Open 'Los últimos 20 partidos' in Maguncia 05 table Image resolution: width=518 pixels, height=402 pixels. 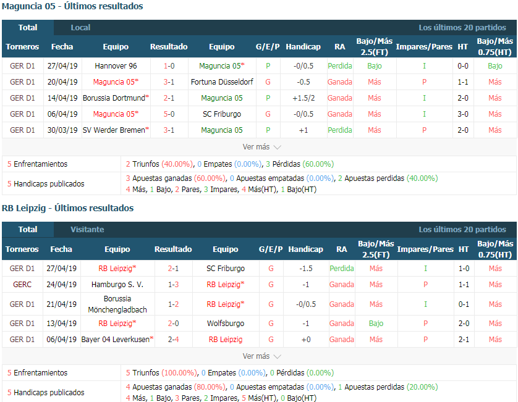[462, 28]
